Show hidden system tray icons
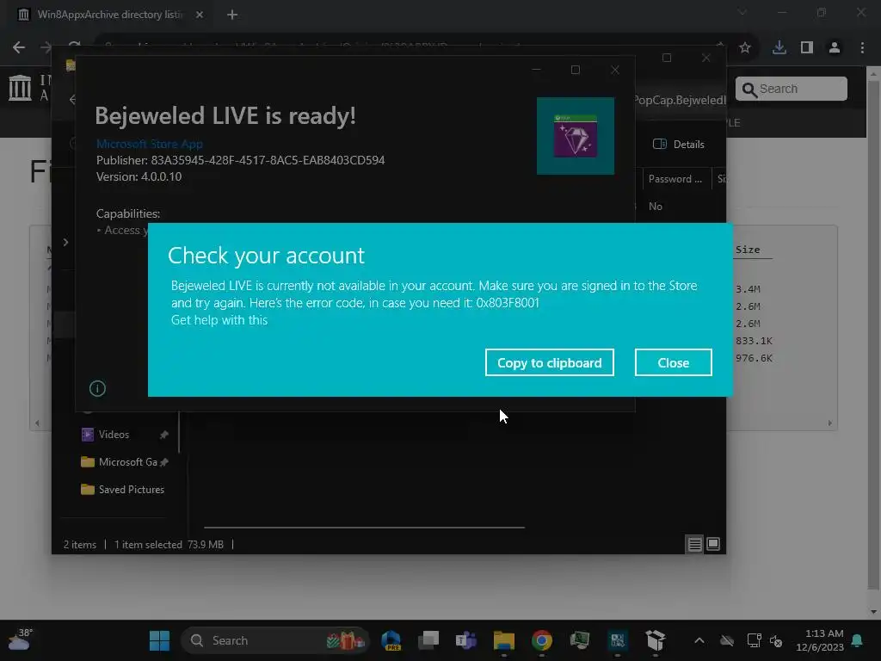 pyautogui.click(x=699, y=640)
